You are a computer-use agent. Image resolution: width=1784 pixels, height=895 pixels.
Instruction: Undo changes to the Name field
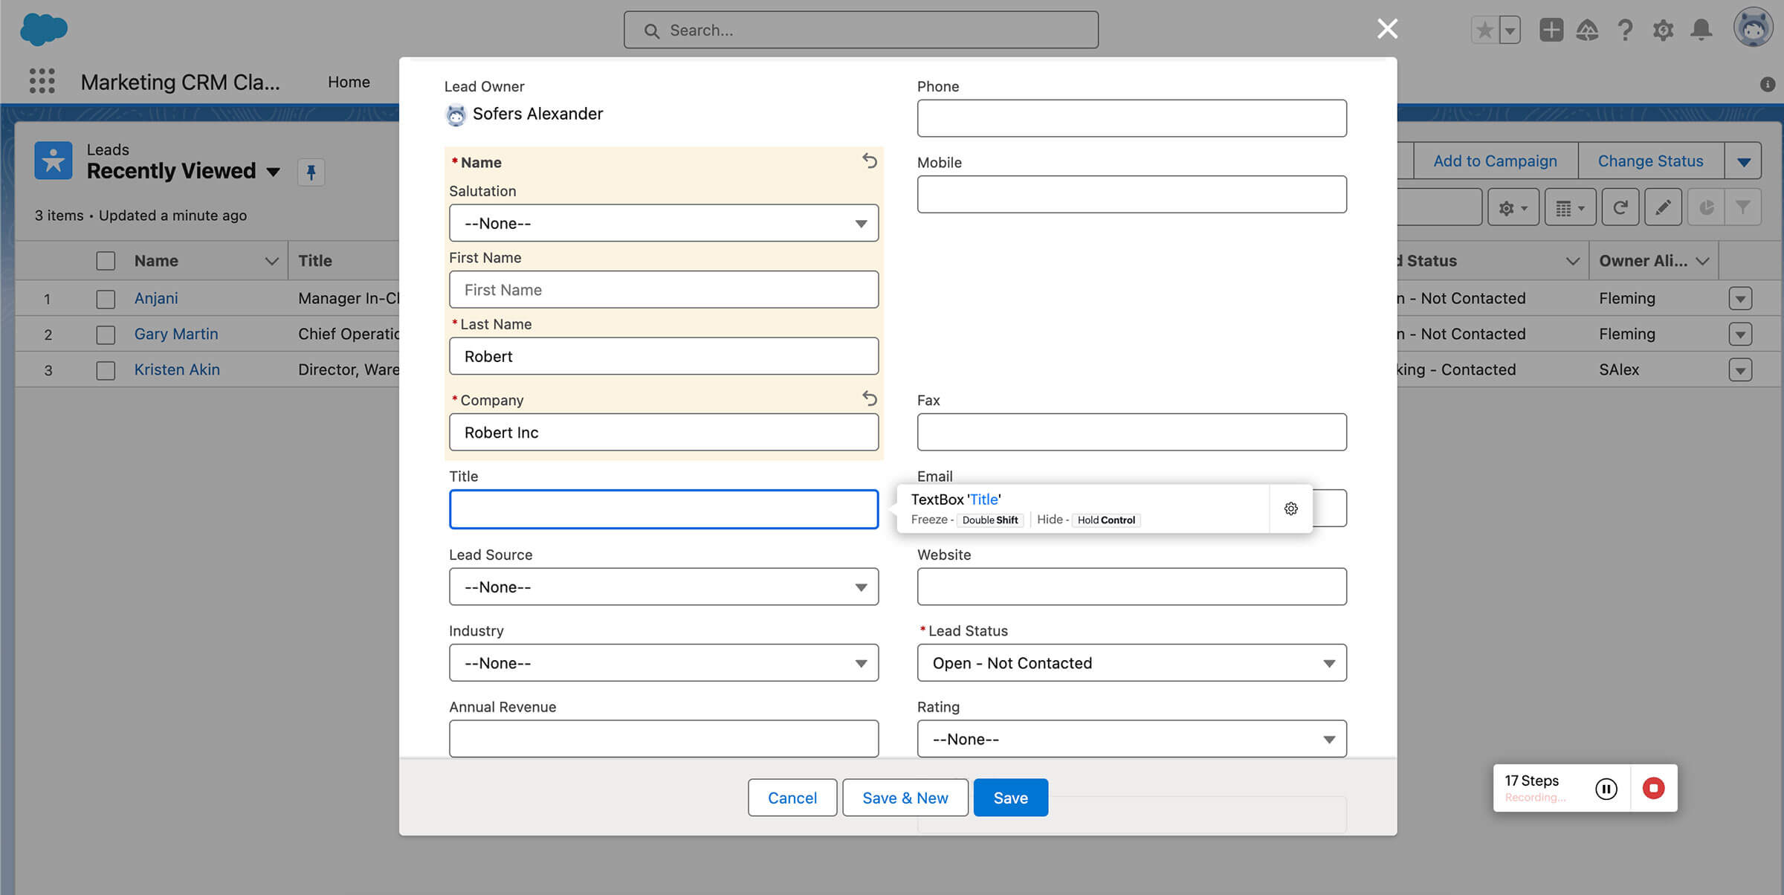[x=869, y=161]
